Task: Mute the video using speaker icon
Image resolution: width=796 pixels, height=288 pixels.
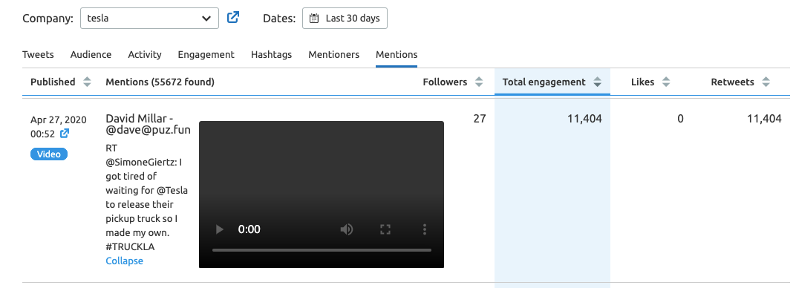Action: [346, 229]
